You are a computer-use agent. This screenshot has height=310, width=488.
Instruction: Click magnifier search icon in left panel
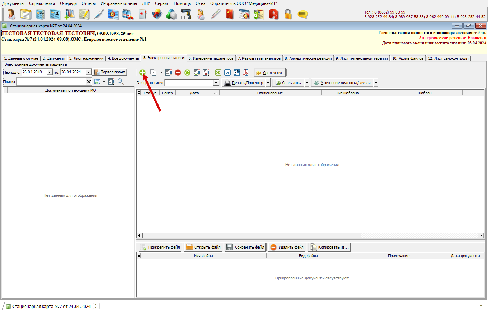click(121, 82)
